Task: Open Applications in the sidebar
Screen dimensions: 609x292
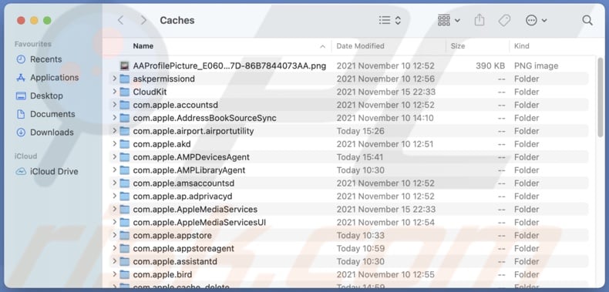Action: (47, 78)
